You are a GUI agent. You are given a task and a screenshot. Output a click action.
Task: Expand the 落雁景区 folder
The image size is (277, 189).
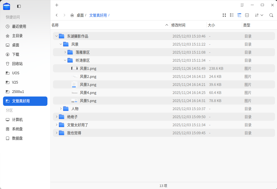point(65,52)
